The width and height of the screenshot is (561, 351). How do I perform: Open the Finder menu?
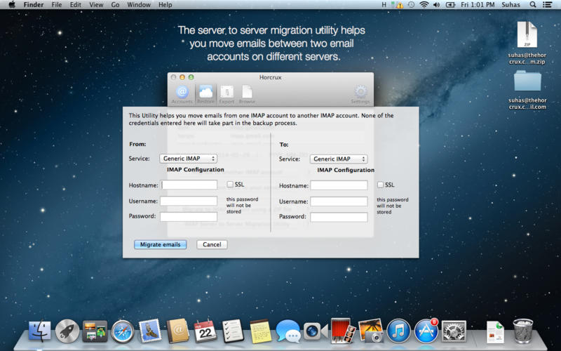(x=34, y=5)
